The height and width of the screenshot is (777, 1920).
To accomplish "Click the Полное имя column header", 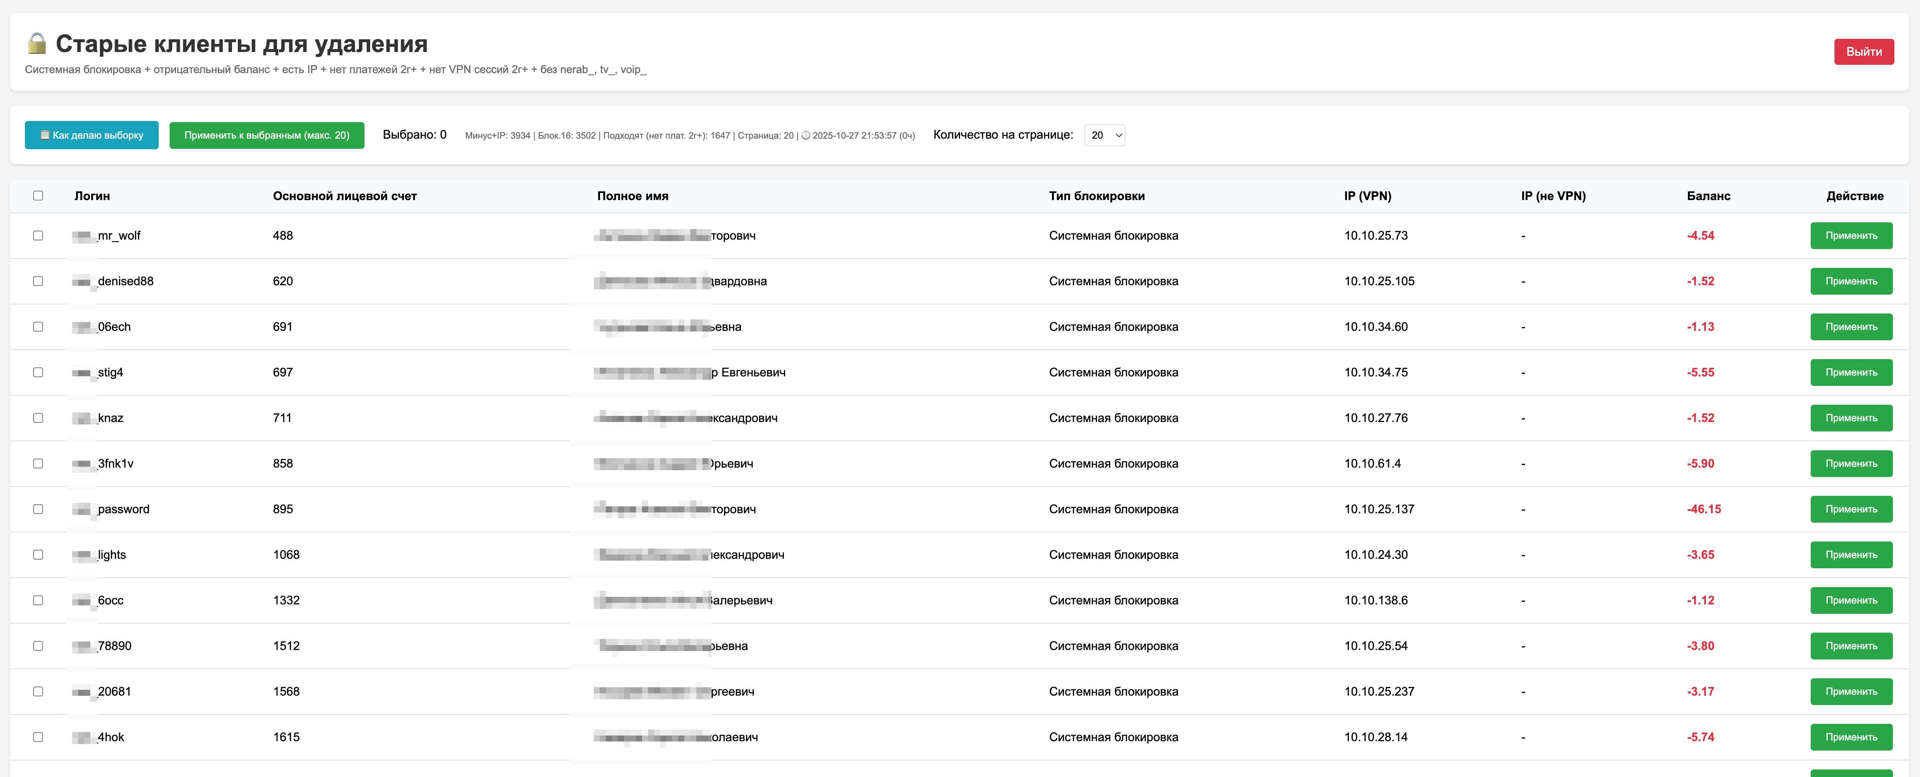I will [x=632, y=196].
